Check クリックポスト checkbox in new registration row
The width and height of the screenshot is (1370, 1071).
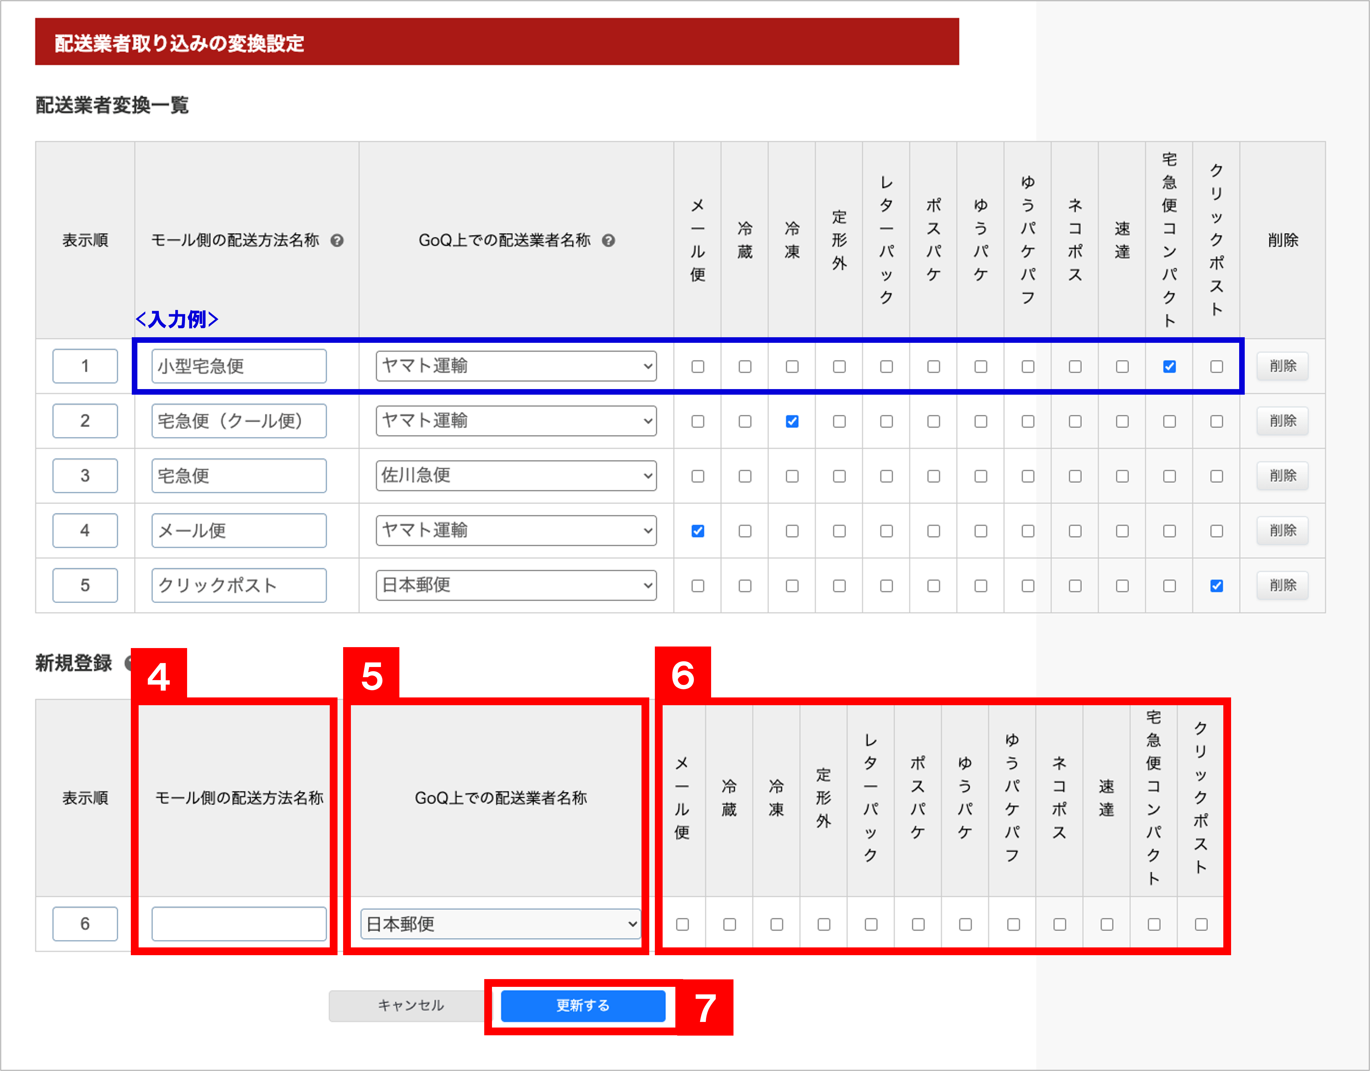point(1201,924)
